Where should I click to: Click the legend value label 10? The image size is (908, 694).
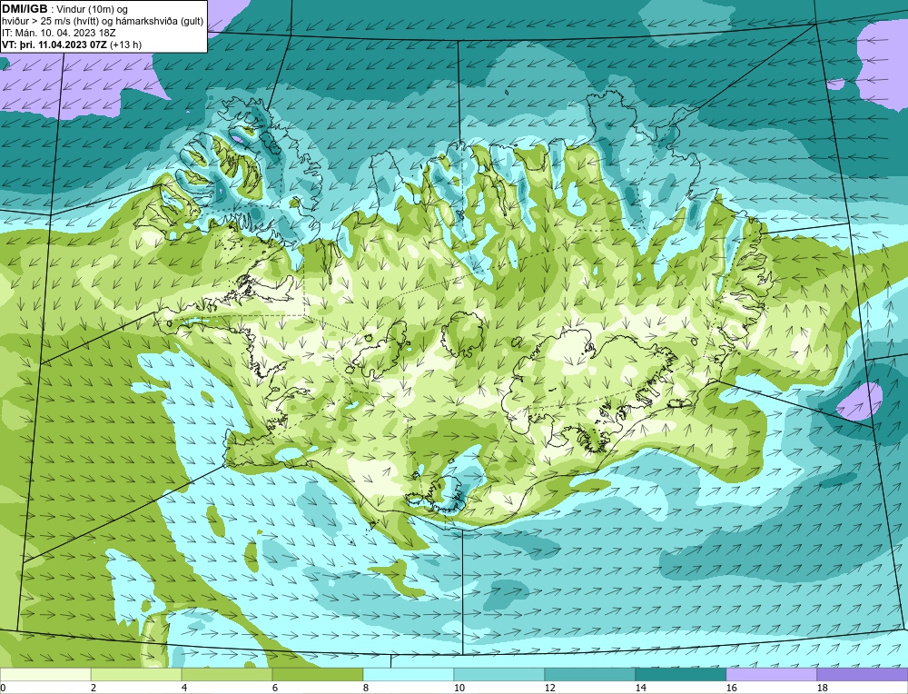[459, 688]
